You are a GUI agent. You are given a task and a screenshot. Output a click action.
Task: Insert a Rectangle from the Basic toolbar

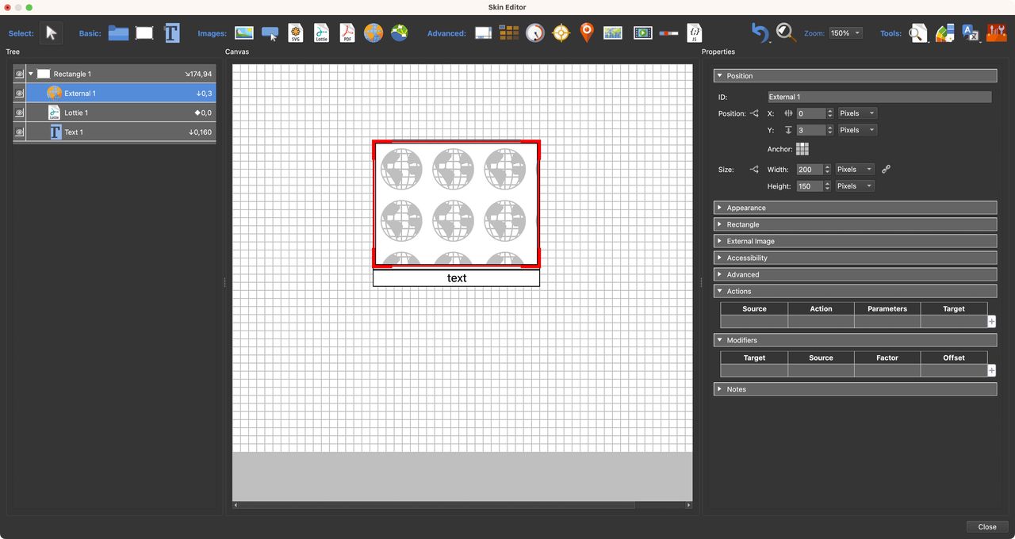pos(144,32)
